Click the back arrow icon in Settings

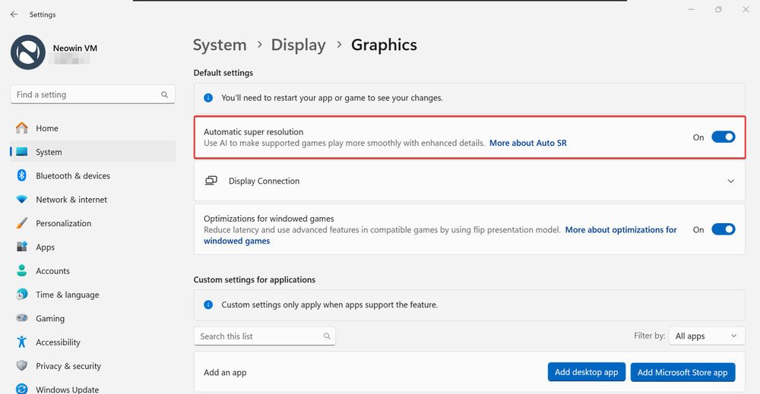click(x=14, y=14)
